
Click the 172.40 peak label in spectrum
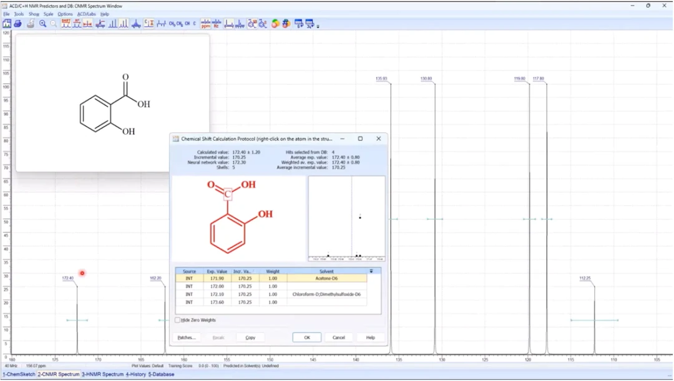point(68,278)
